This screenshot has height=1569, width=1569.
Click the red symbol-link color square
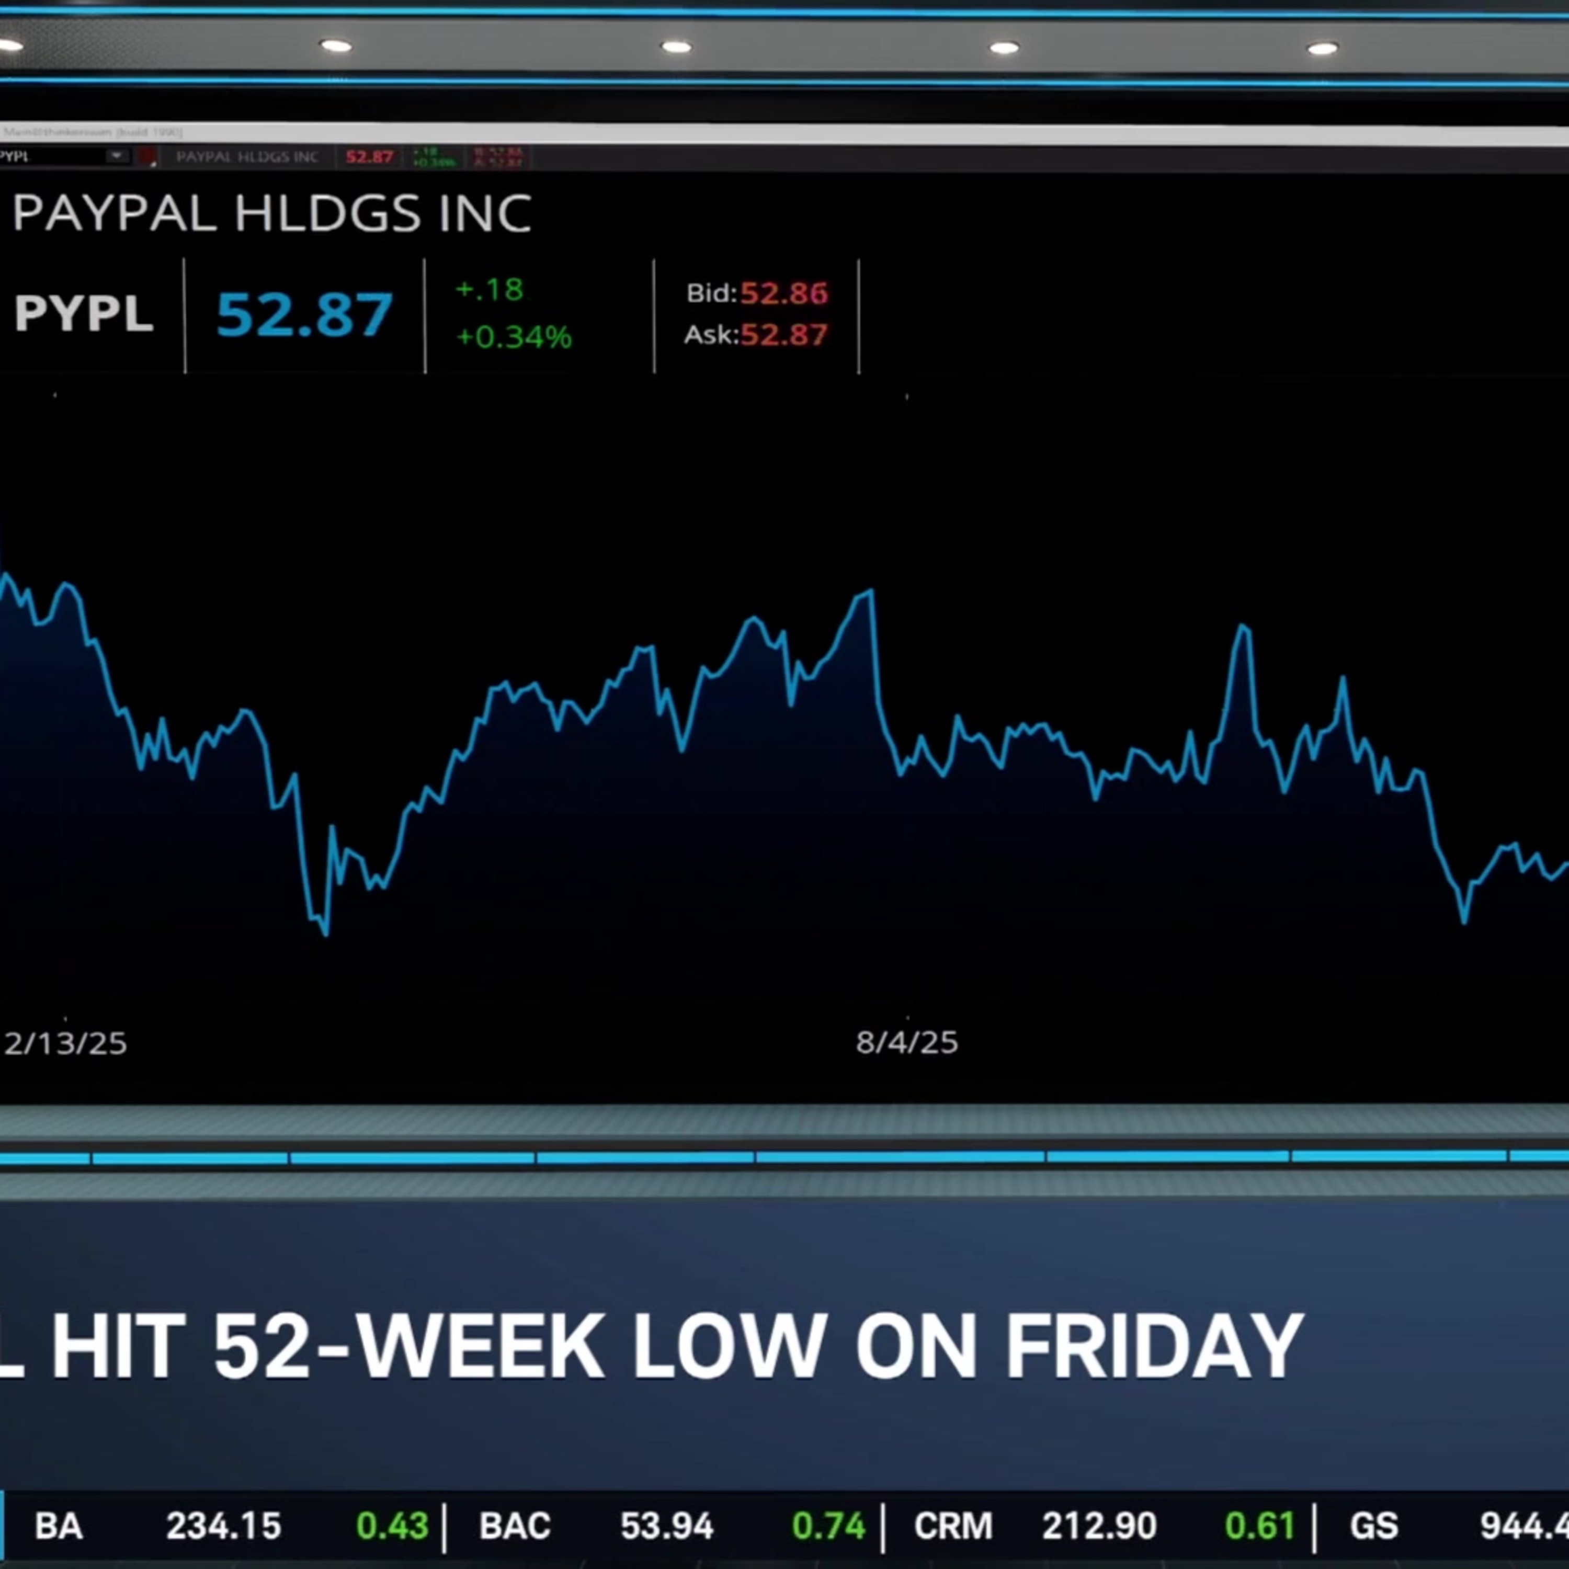(x=147, y=156)
